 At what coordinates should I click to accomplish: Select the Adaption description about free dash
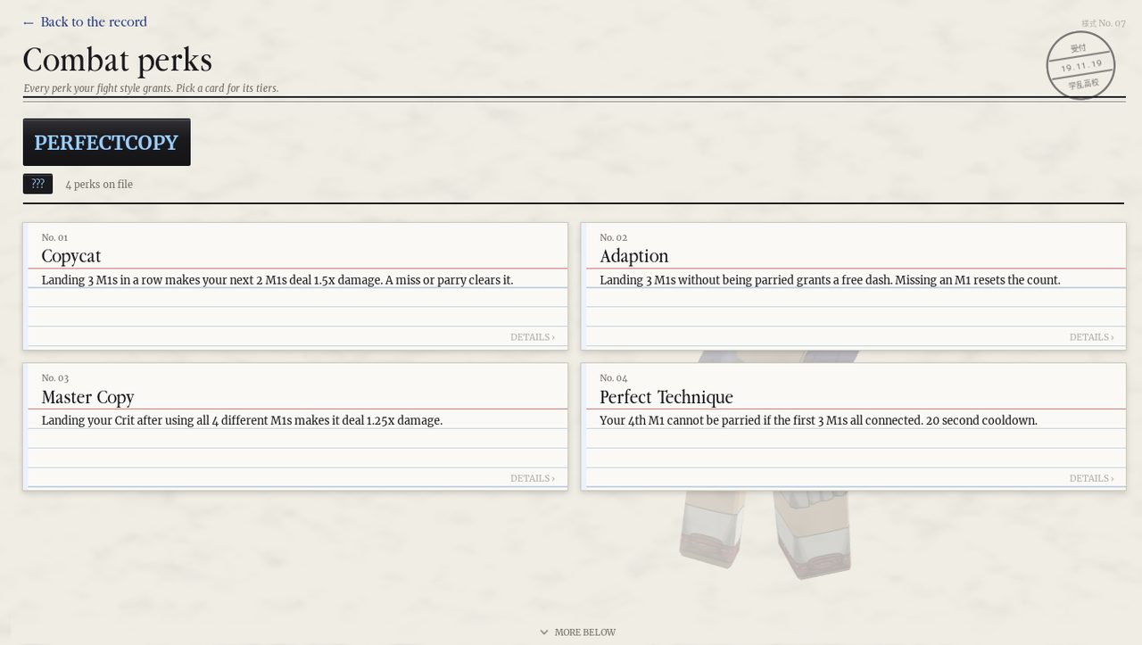830,280
